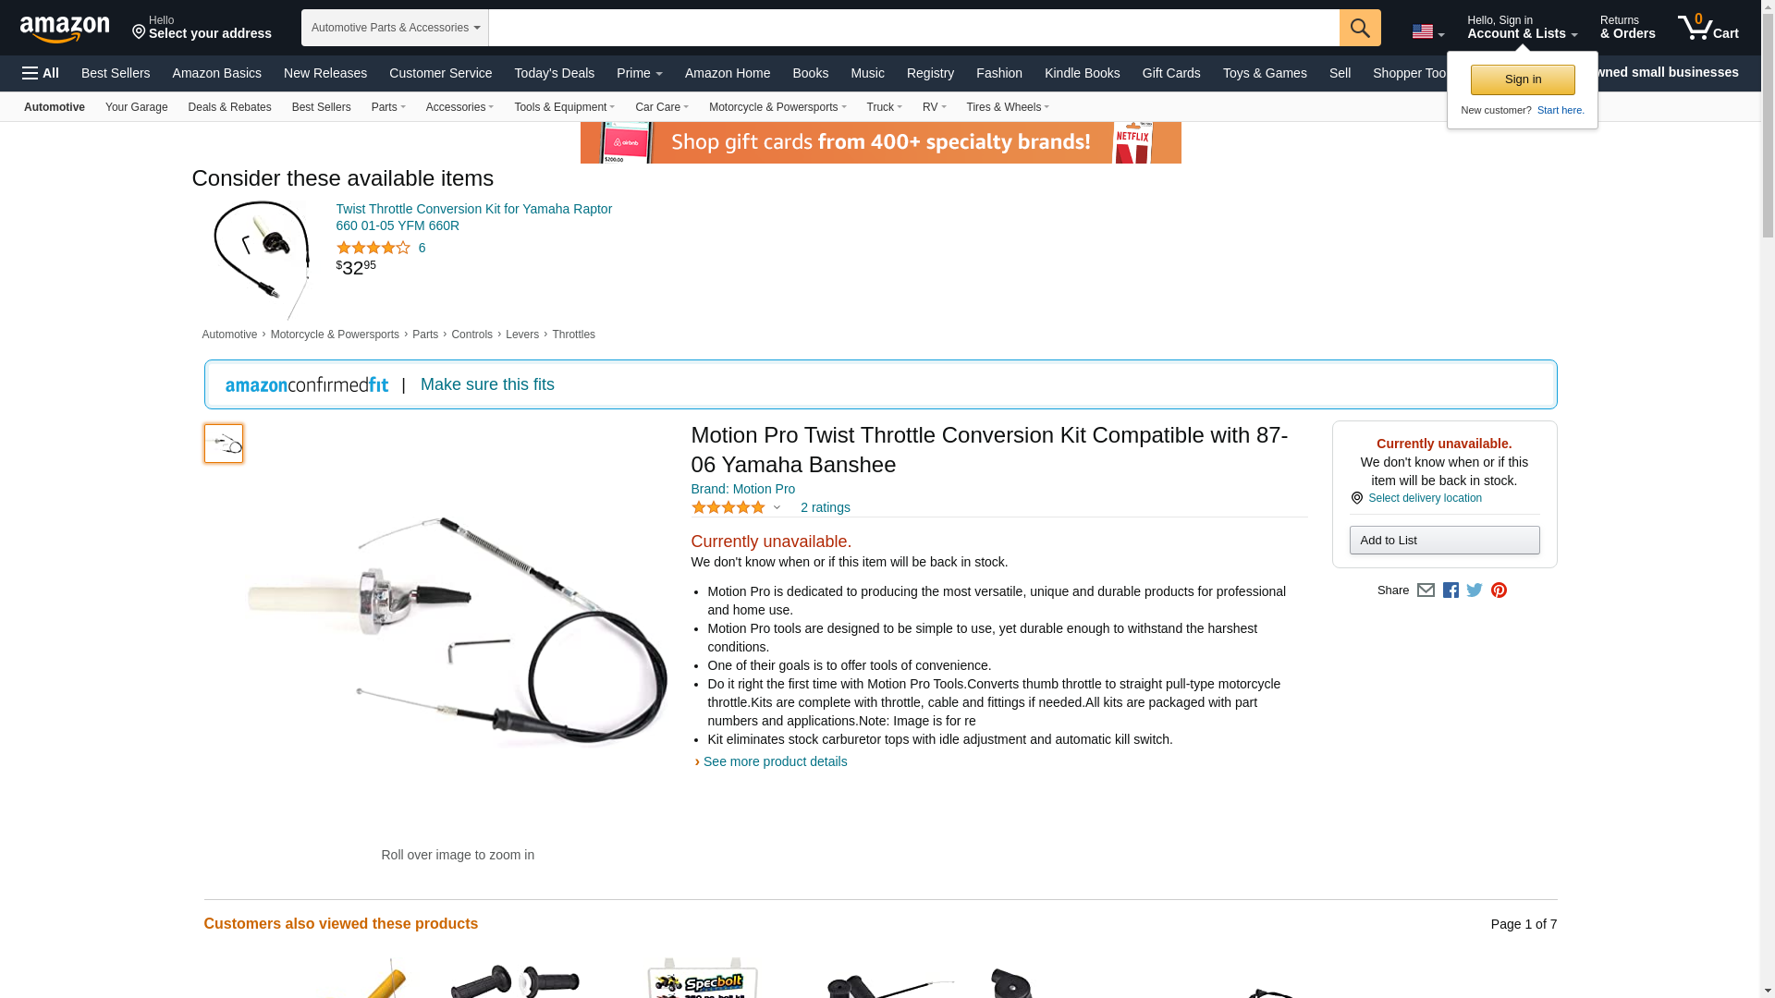Screen dimensions: 1775x998
Task: Open the Today's Deals menu item
Action: click(555, 73)
